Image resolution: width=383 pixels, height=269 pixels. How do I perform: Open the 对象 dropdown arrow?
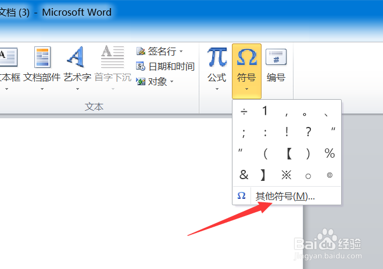point(171,81)
